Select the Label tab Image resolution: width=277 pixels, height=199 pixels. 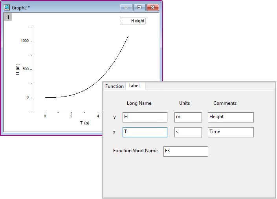click(x=135, y=86)
